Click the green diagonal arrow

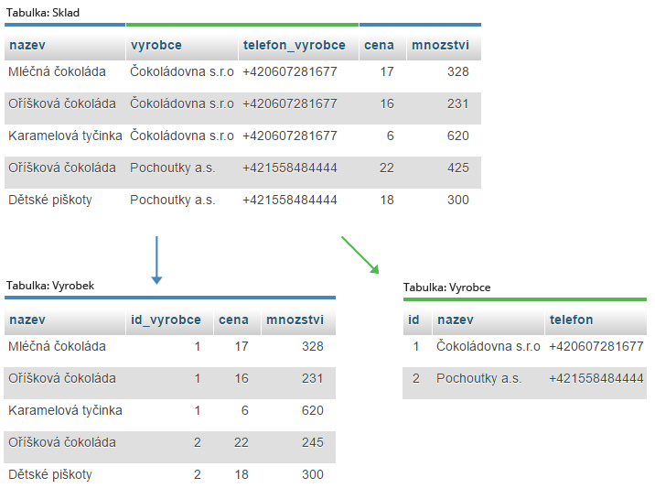pos(360,255)
